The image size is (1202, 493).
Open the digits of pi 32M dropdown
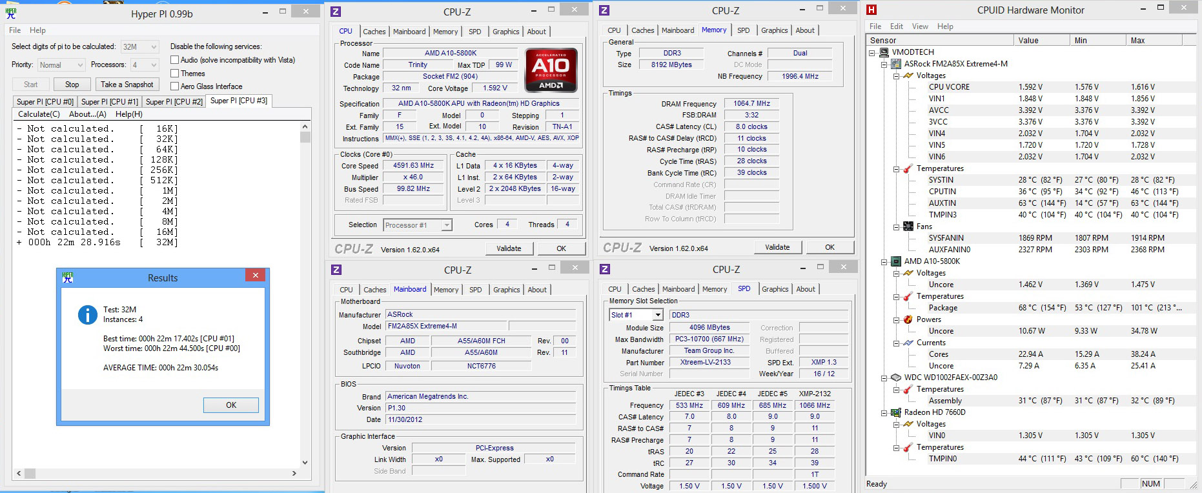pos(139,46)
